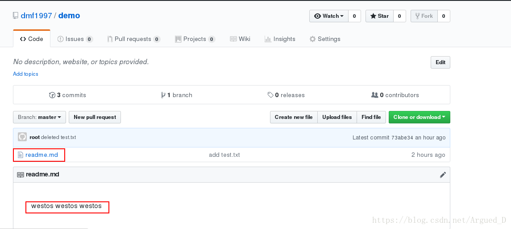Image resolution: width=511 pixels, height=229 pixels.
Task: Click the fork icon on Fork button
Action: pyautogui.click(x=417, y=16)
